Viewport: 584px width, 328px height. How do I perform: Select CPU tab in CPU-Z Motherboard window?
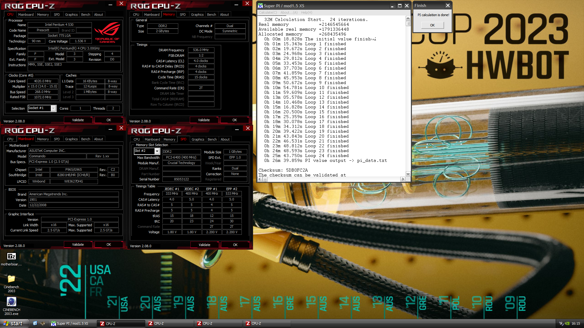[10, 139]
